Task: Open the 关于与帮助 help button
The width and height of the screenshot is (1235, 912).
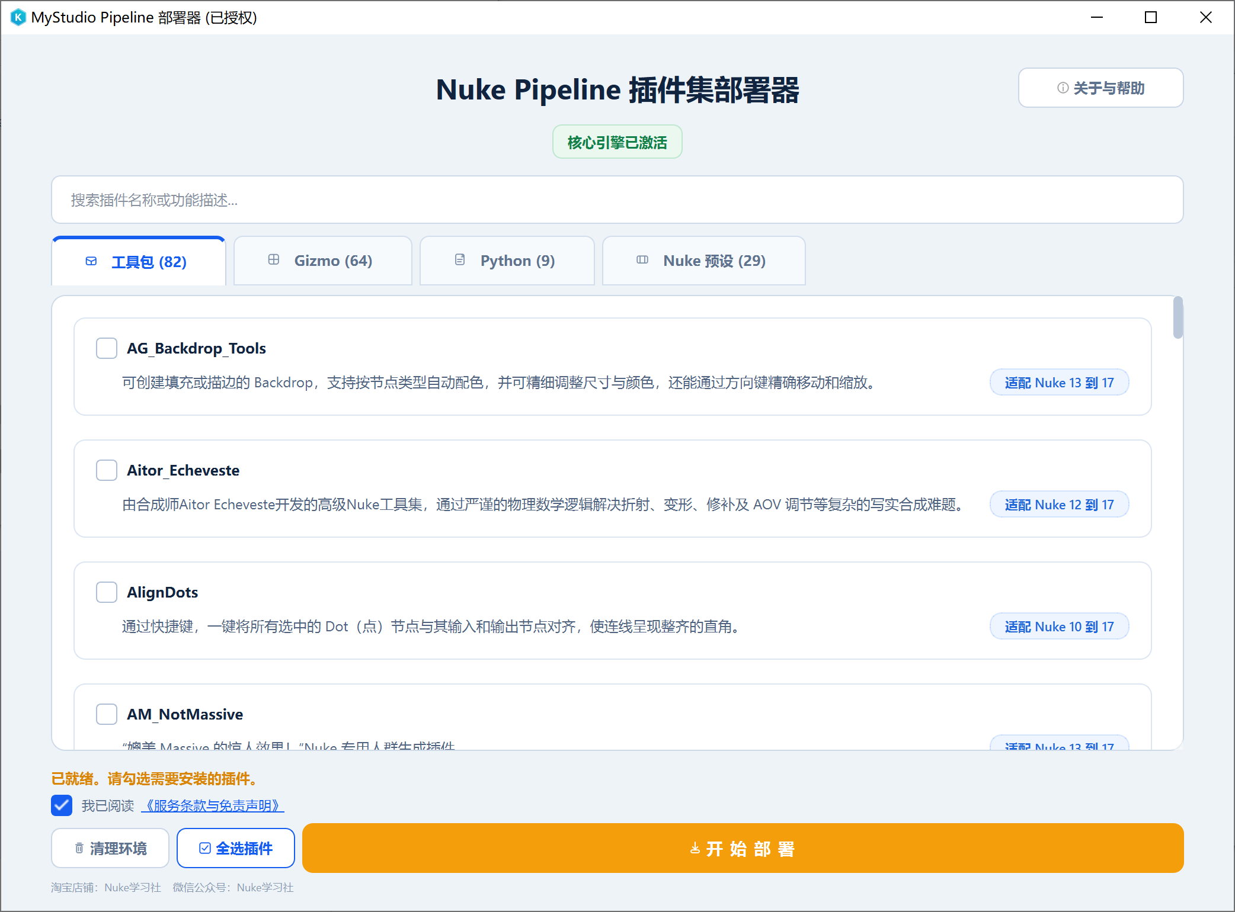Action: point(1100,88)
